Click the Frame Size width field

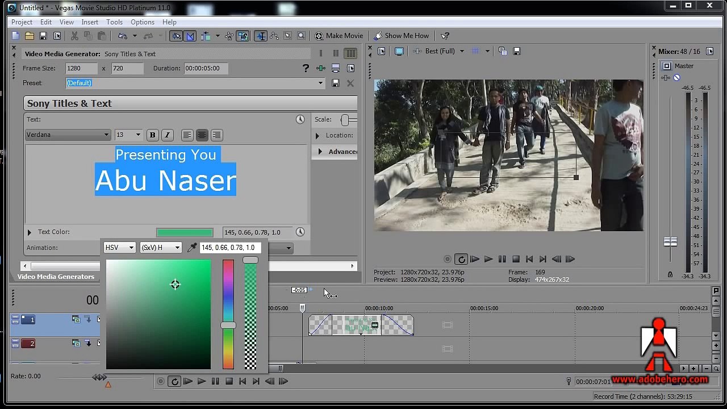pyautogui.click(x=82, y=68)
